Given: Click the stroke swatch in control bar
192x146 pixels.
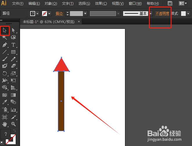Looking at the screenshot, I should click(x=44, y=13).
